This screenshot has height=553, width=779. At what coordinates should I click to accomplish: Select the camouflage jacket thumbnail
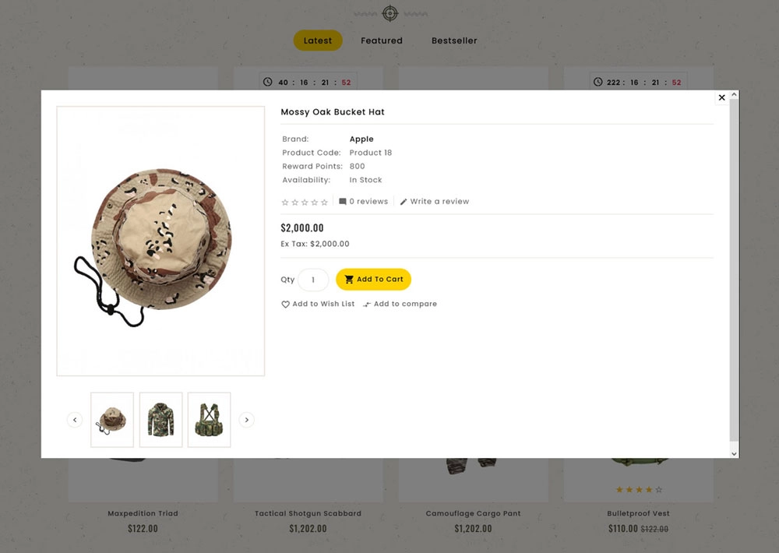pyautogui.click(x=161, y=420)
